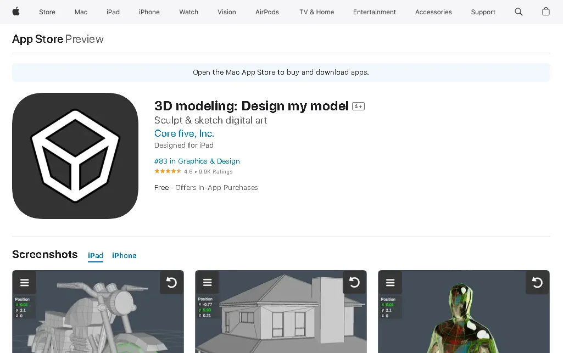
Task: Click the rotate icon in the human figure screenshot
Action: (537, 282)
